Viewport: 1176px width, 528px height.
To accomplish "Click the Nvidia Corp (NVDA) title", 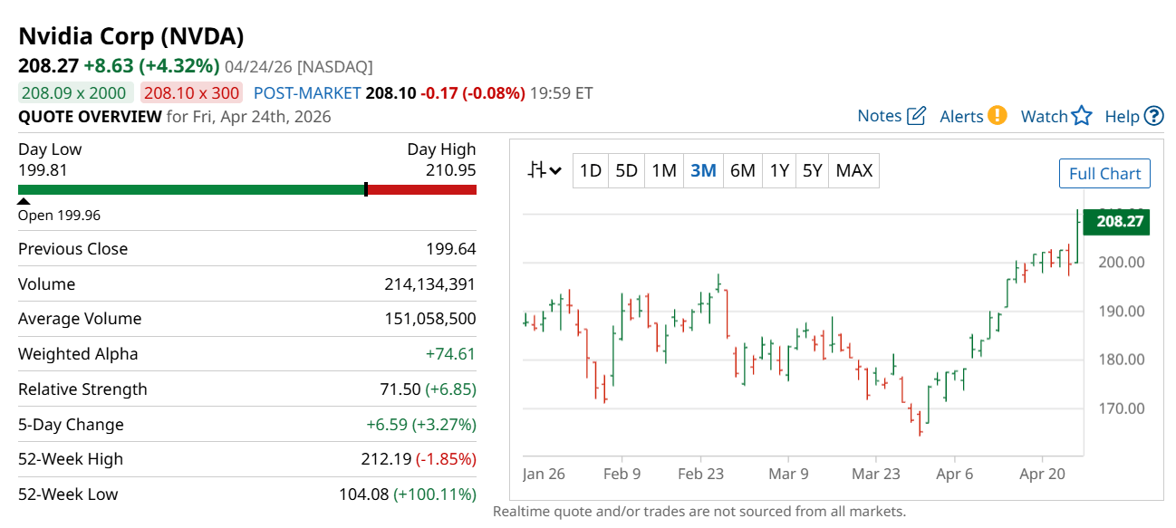I will pos(131,36).
